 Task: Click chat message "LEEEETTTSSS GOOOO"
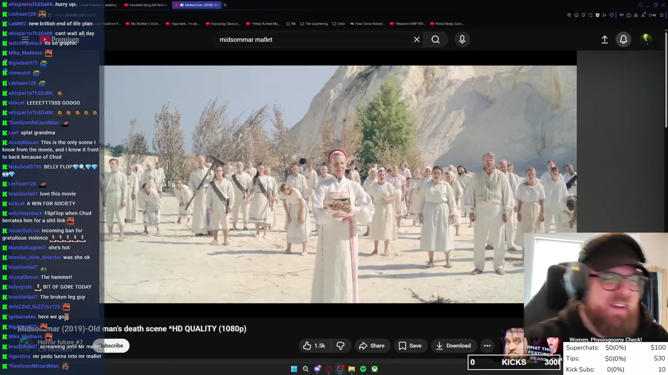(x=53, y=103)
